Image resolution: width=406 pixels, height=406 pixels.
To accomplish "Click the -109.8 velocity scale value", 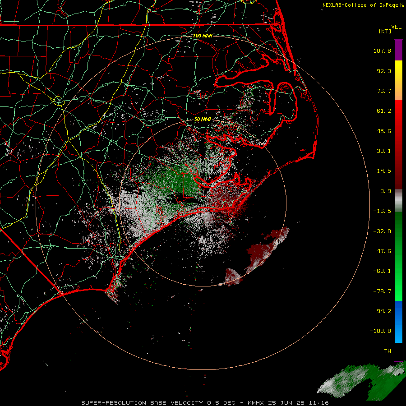I will [x=380, y=331].
